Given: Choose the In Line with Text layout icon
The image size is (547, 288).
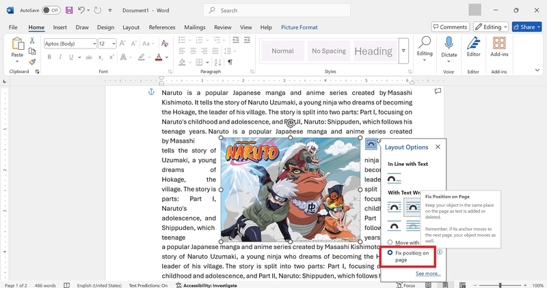Looking at the screenshot, I should point(395,179).
